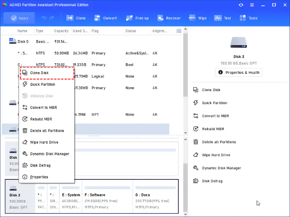
Task: Click the Properties & Health button
Action: coord(239,72)
